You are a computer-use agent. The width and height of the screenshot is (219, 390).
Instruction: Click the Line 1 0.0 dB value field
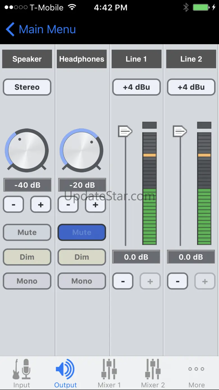coord(136,257)
